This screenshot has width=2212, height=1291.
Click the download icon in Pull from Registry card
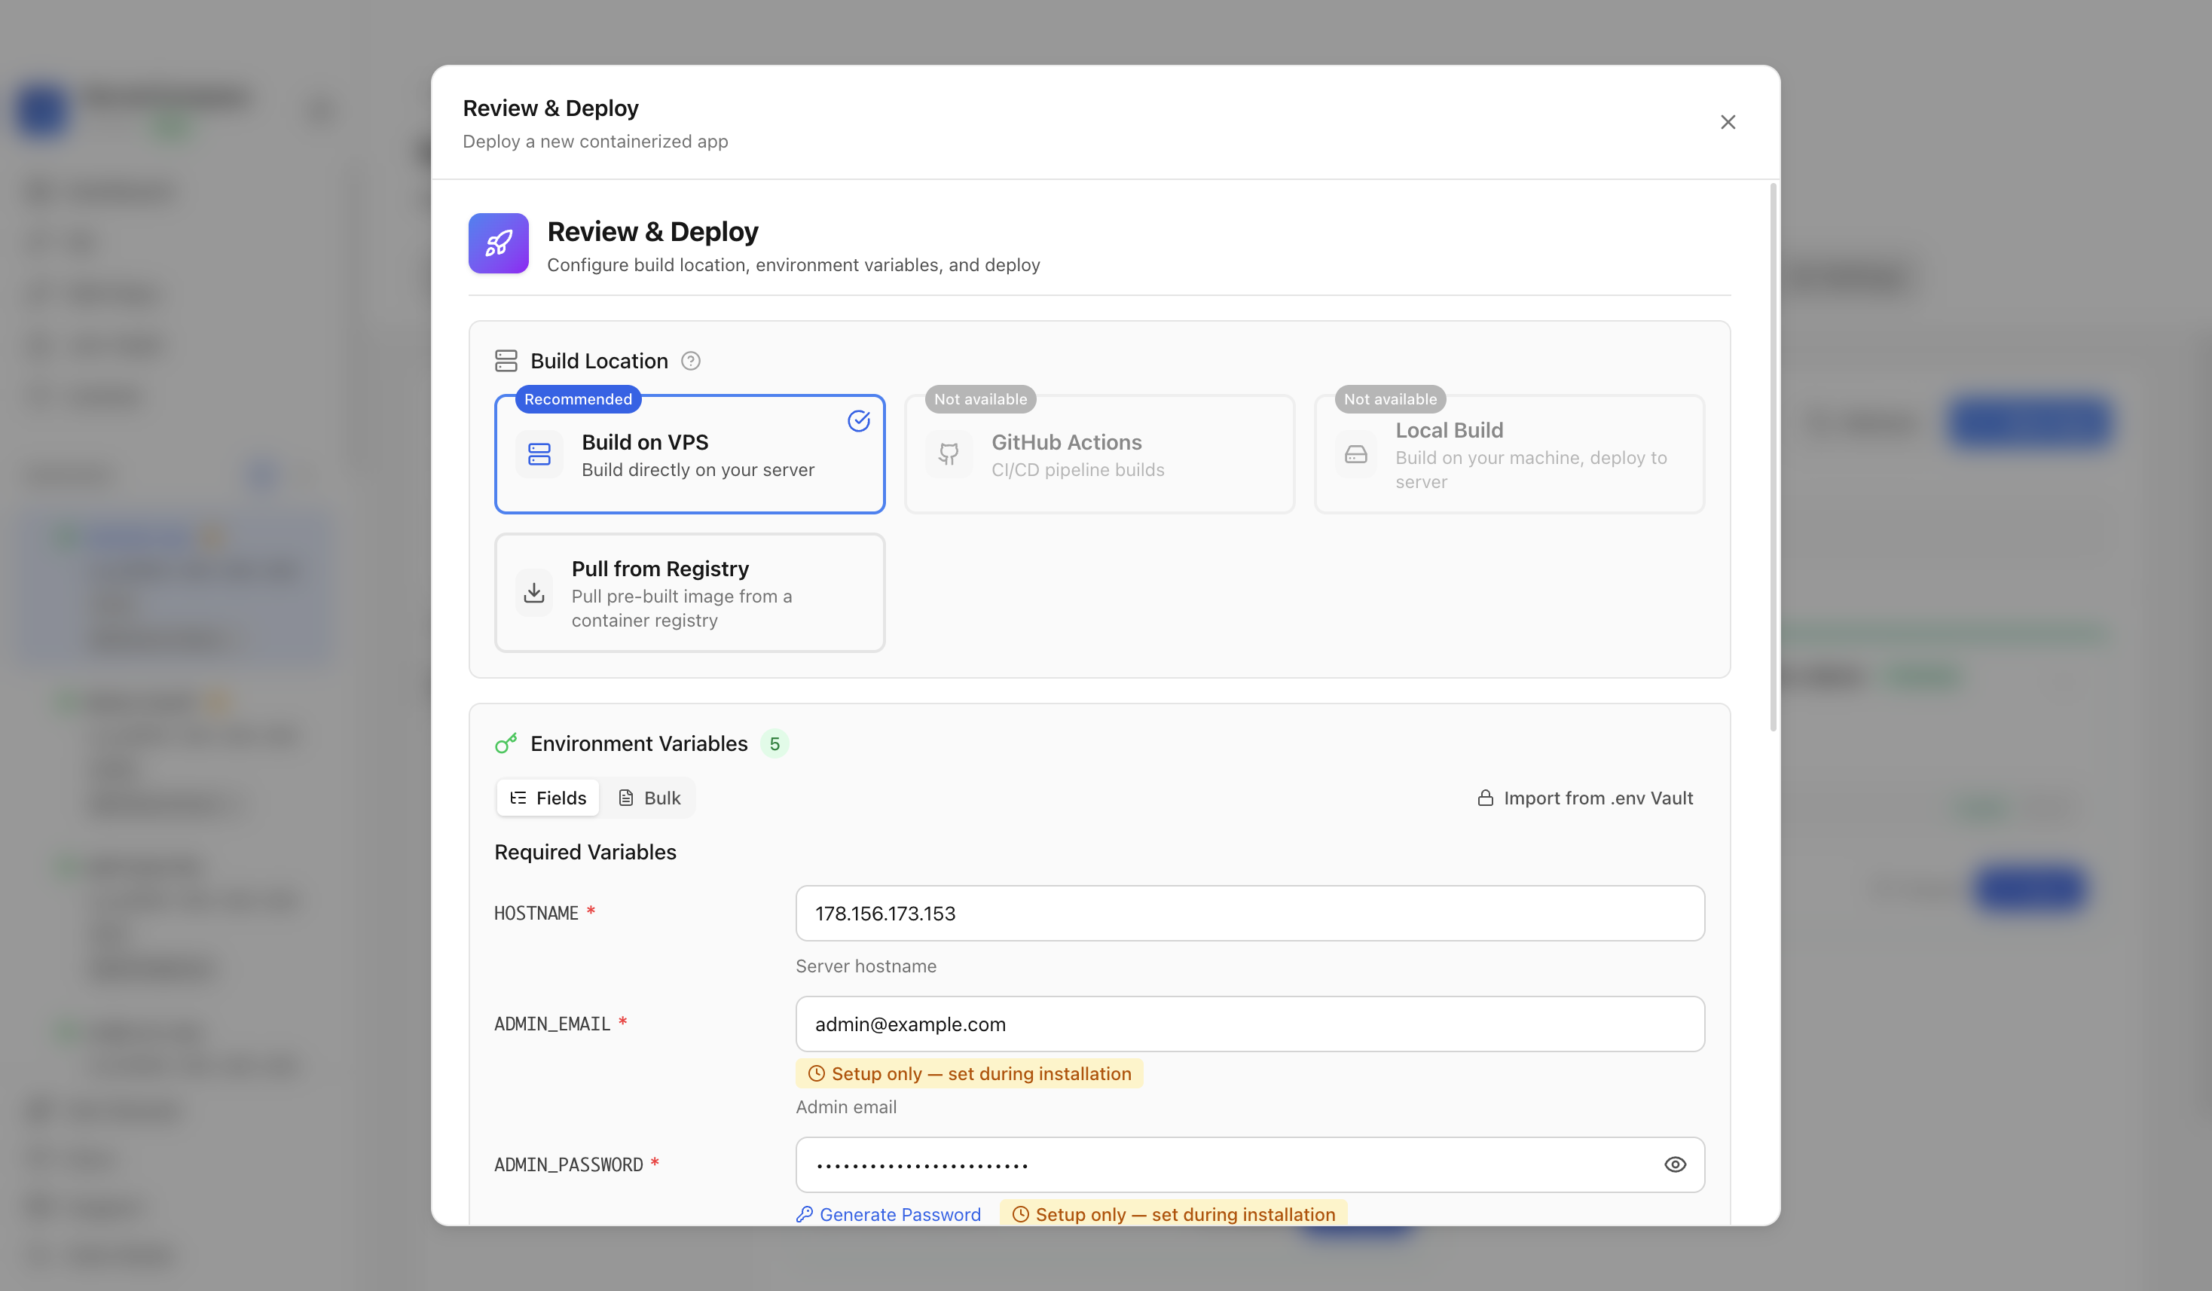coord(533,594)
